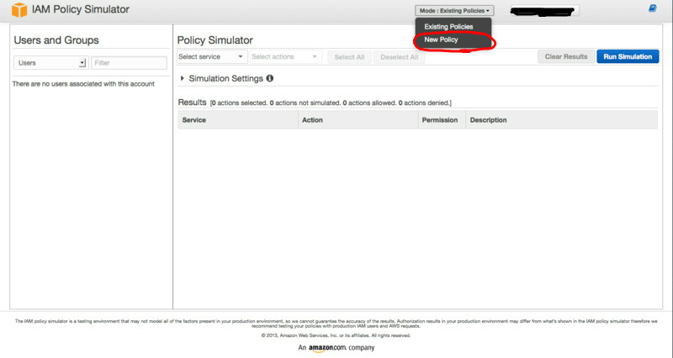Click the Description column header
The height and width of the screenshot is (358, 673).
coord(562,120)
